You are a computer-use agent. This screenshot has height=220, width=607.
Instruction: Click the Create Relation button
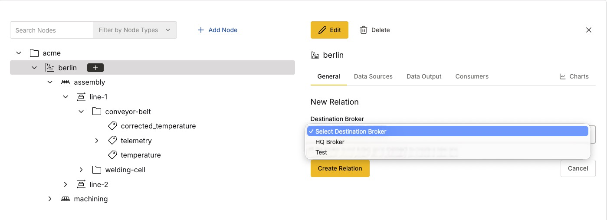(x=340, y=168)
